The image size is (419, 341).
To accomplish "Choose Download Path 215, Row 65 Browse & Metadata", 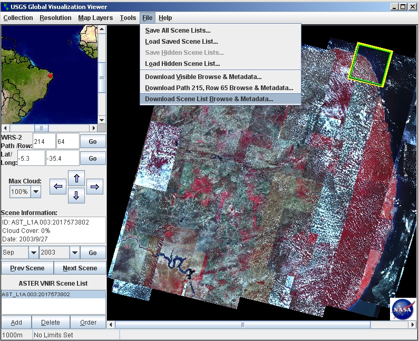I will pos(220,87).
